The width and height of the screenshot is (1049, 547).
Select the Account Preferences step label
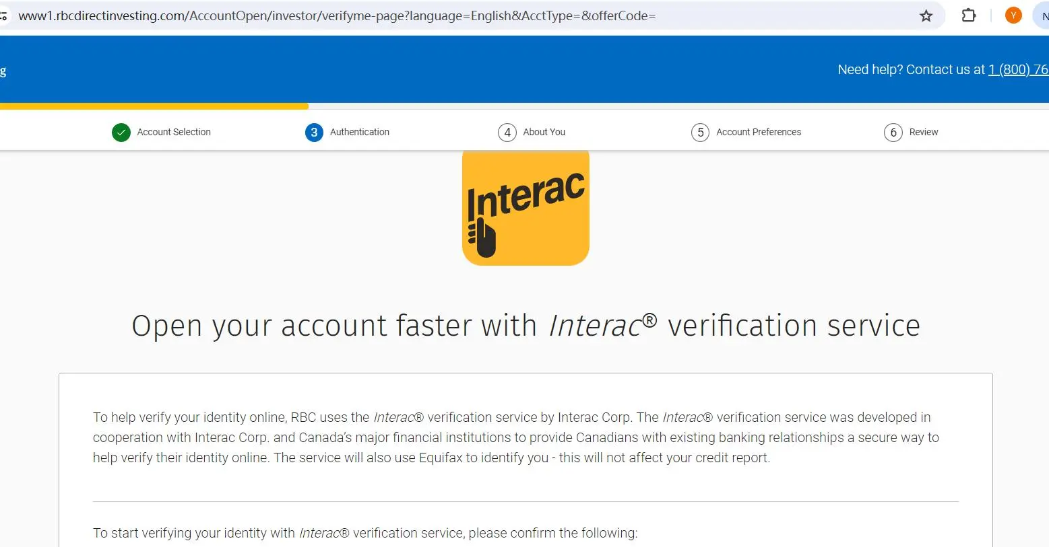tap(759, 132)
